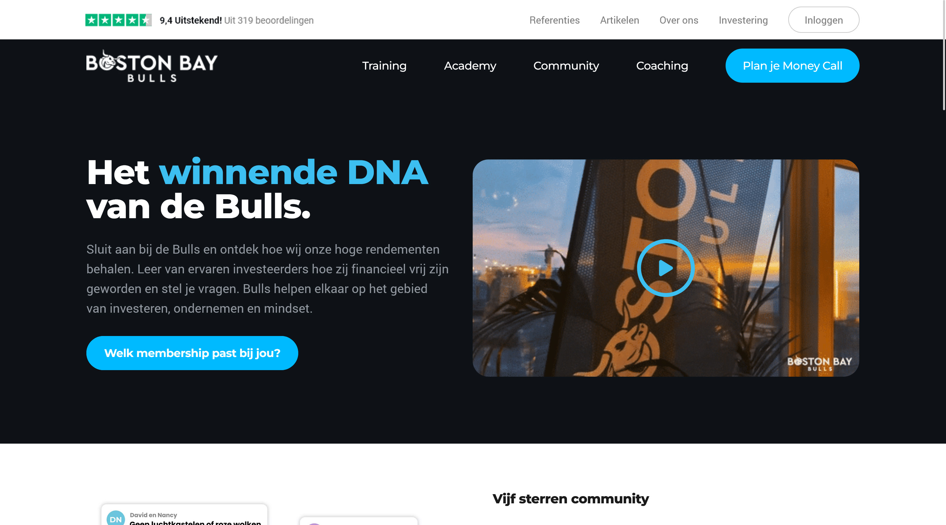
Task: Click the Boston Bay Bulls logo
Action: (152, 66)
